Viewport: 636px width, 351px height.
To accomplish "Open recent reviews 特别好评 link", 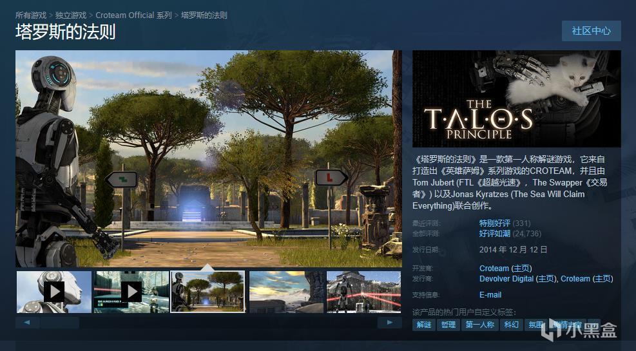I will (x=494, y=223).
